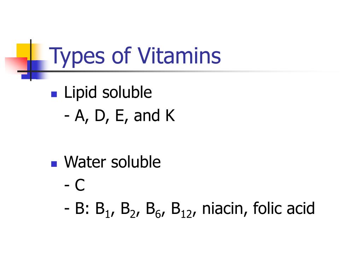Select the 'Lipid soluble' heading text
362x272 pixels.
pos(108,93)
